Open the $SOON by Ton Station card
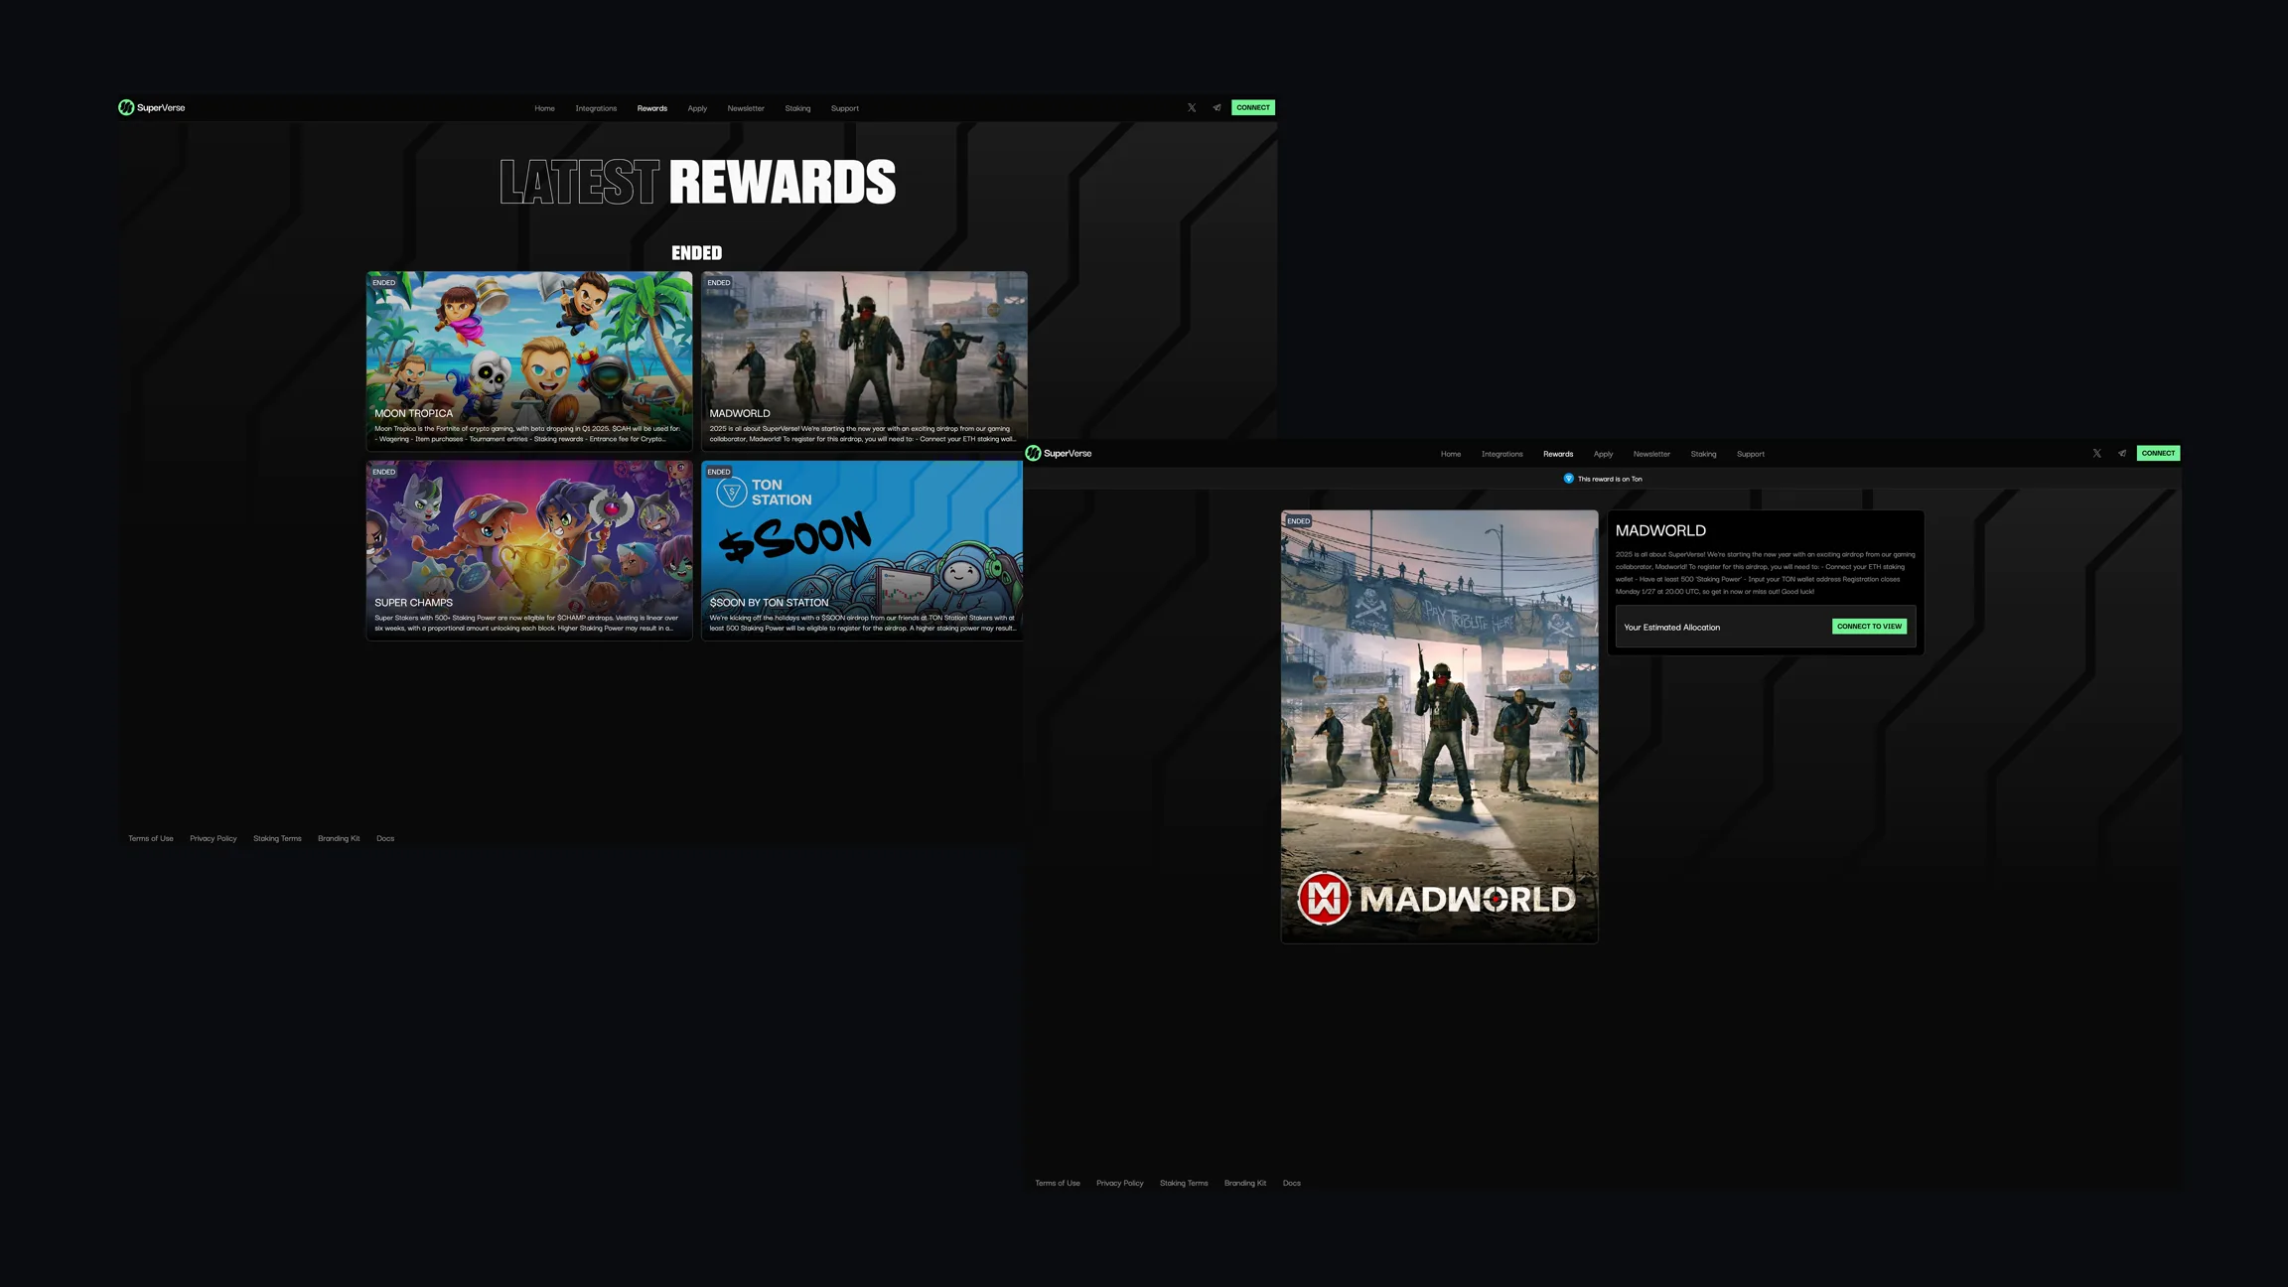Viewport: 2288px width, 1287px height. (x=862, y=550)
